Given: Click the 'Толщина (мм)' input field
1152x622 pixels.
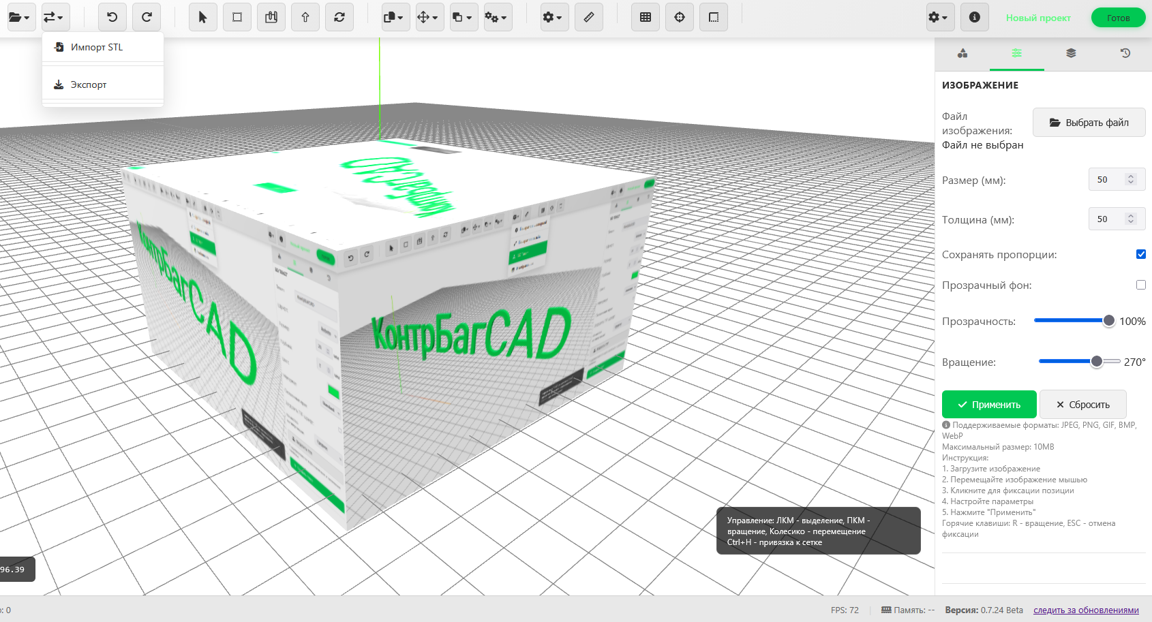Looking at the screenshot, I should point(1109,219).
